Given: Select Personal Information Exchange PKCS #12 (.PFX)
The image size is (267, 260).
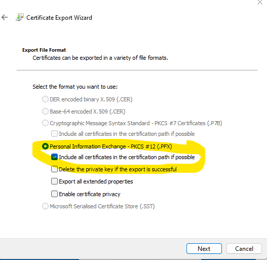Looking at the screenshot, I should tap(45, 146).
